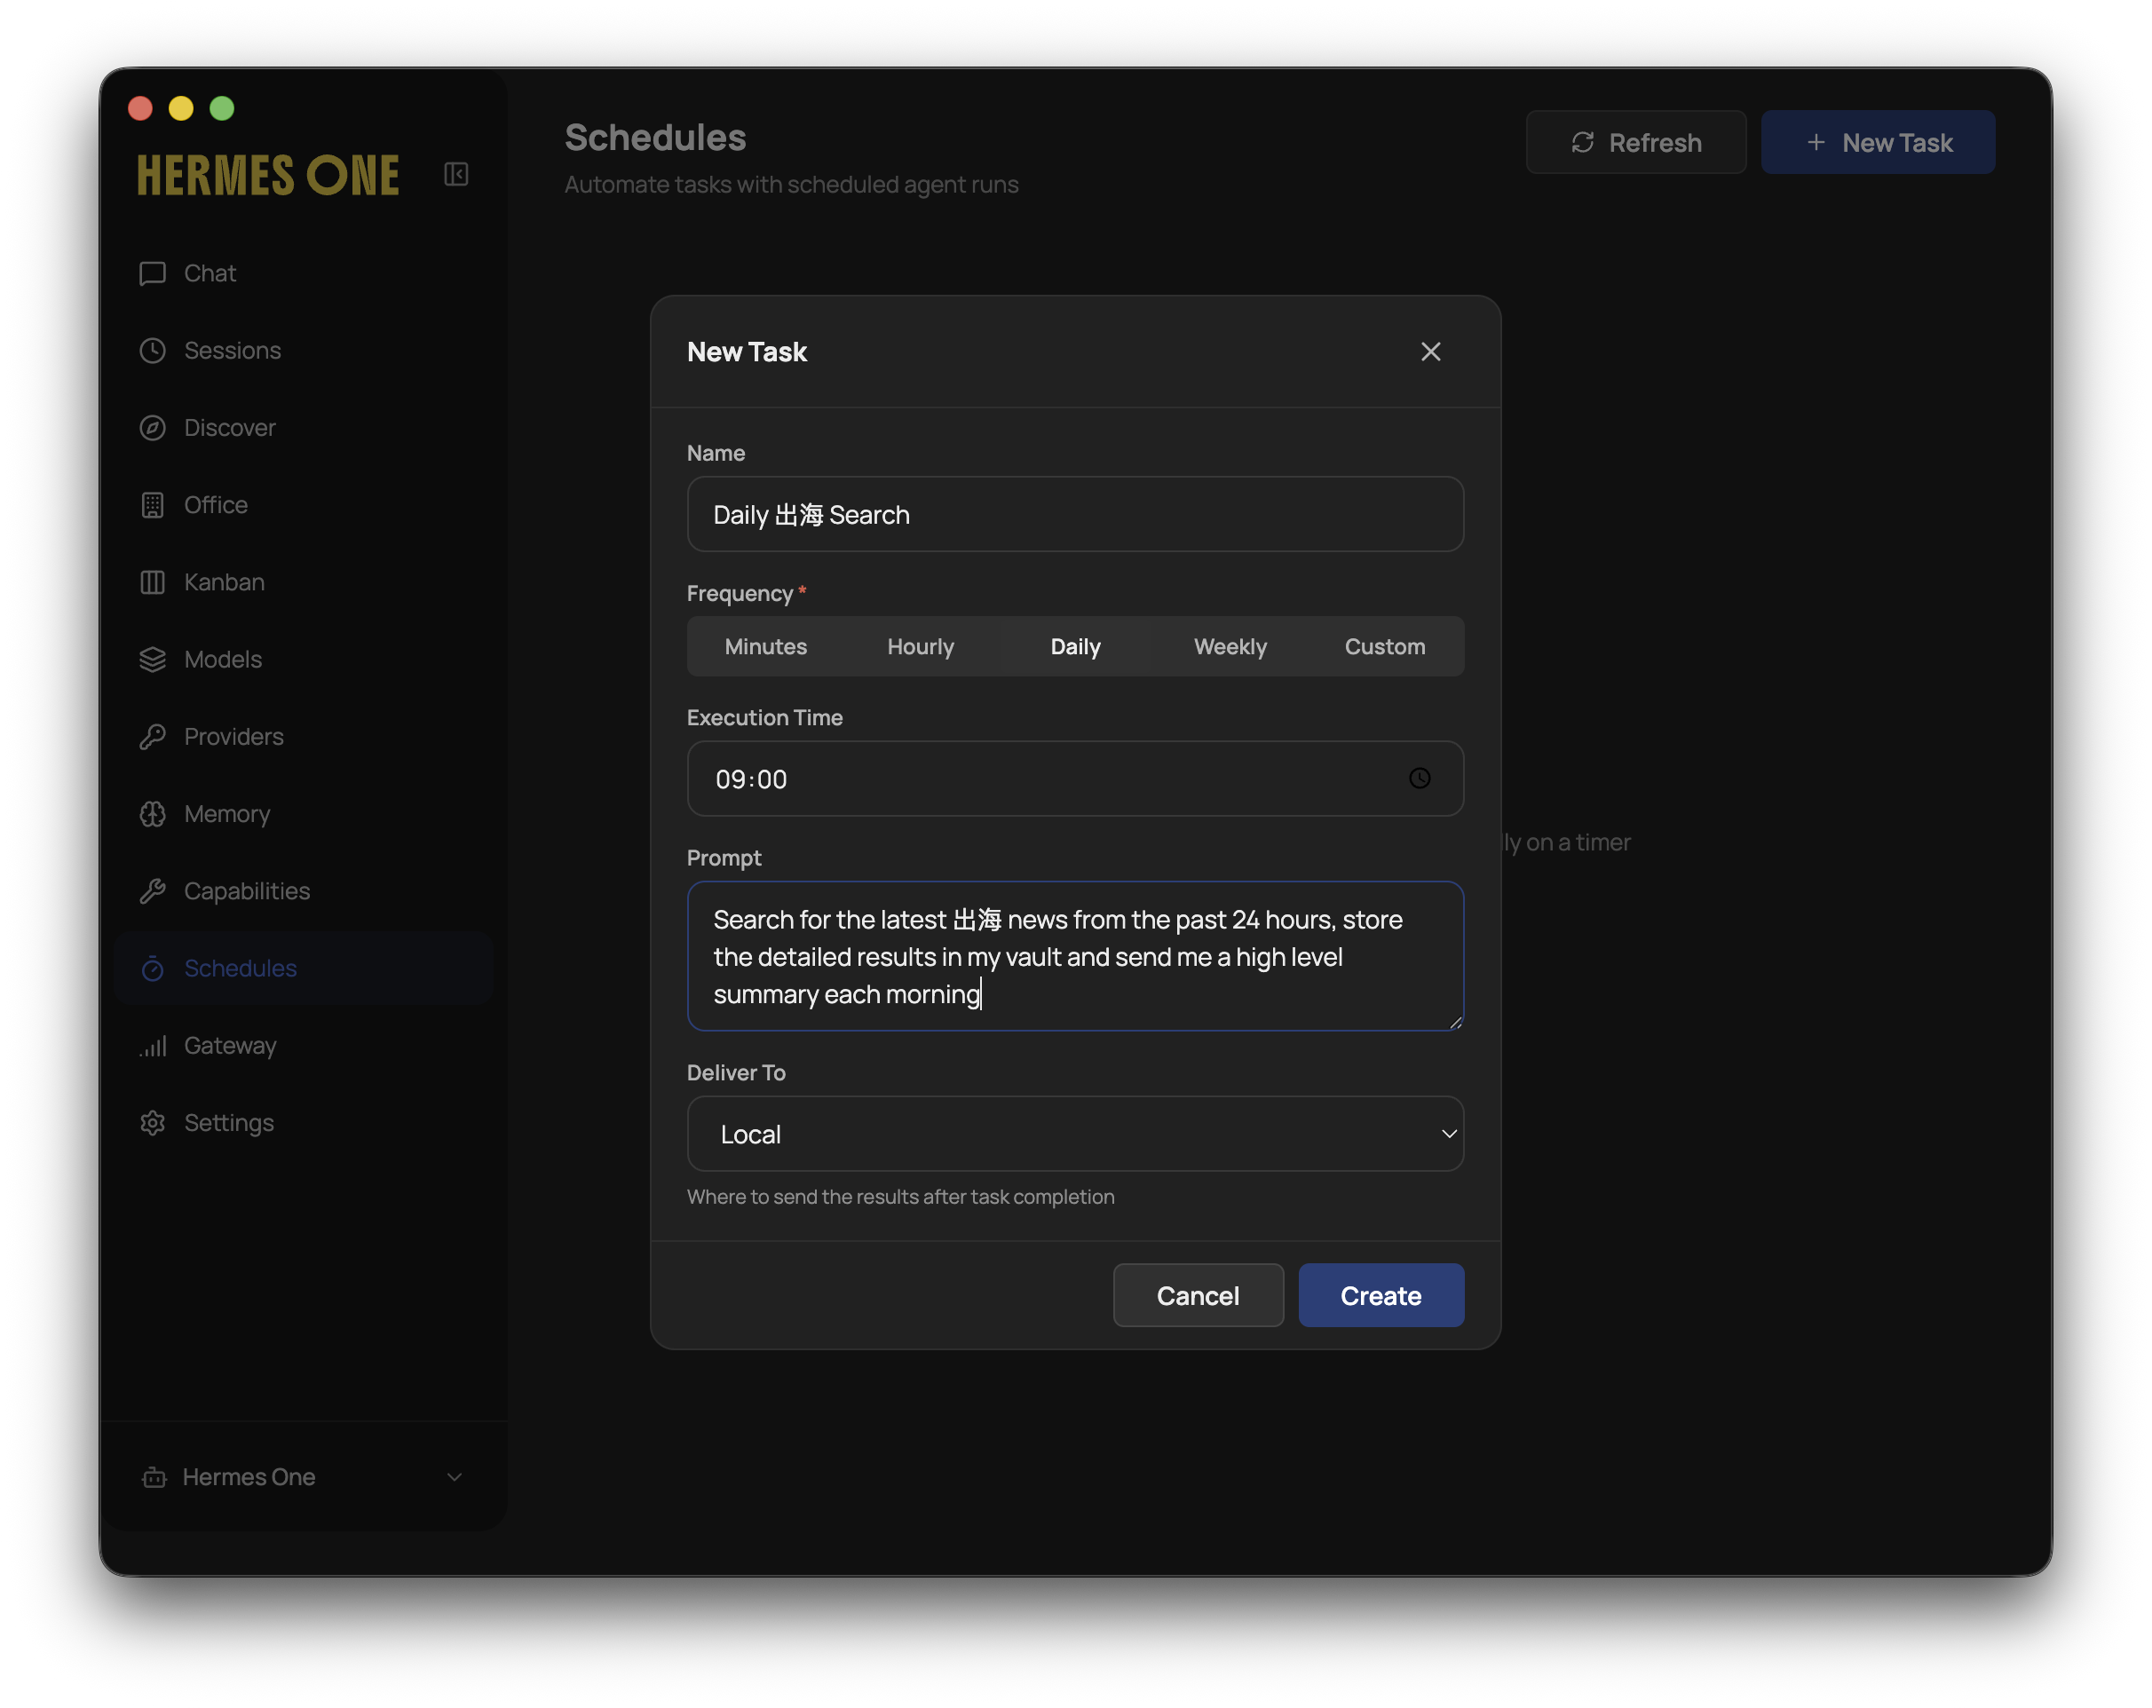Click the Chat speech bubble icon

pyautogui.click(x=153, y=273)
